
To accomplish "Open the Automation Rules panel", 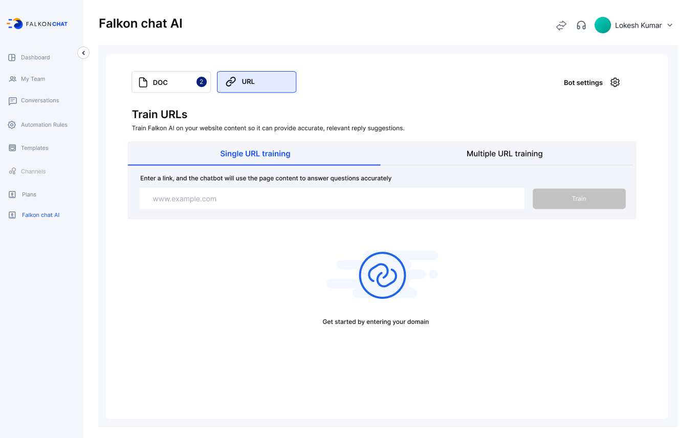I will (43, 124).
